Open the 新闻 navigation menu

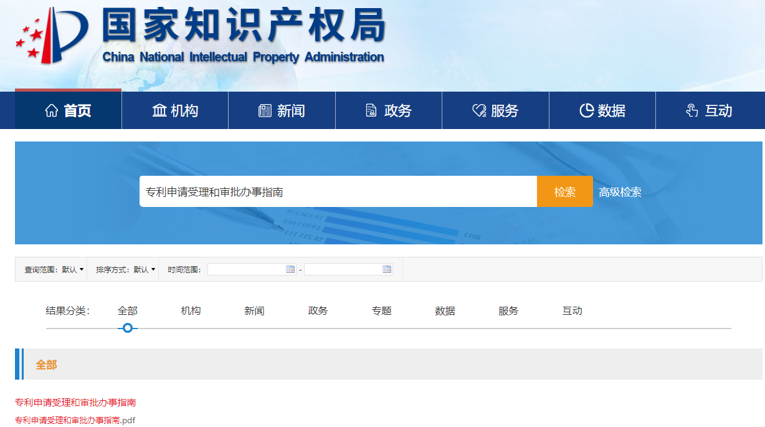[282, 111]
